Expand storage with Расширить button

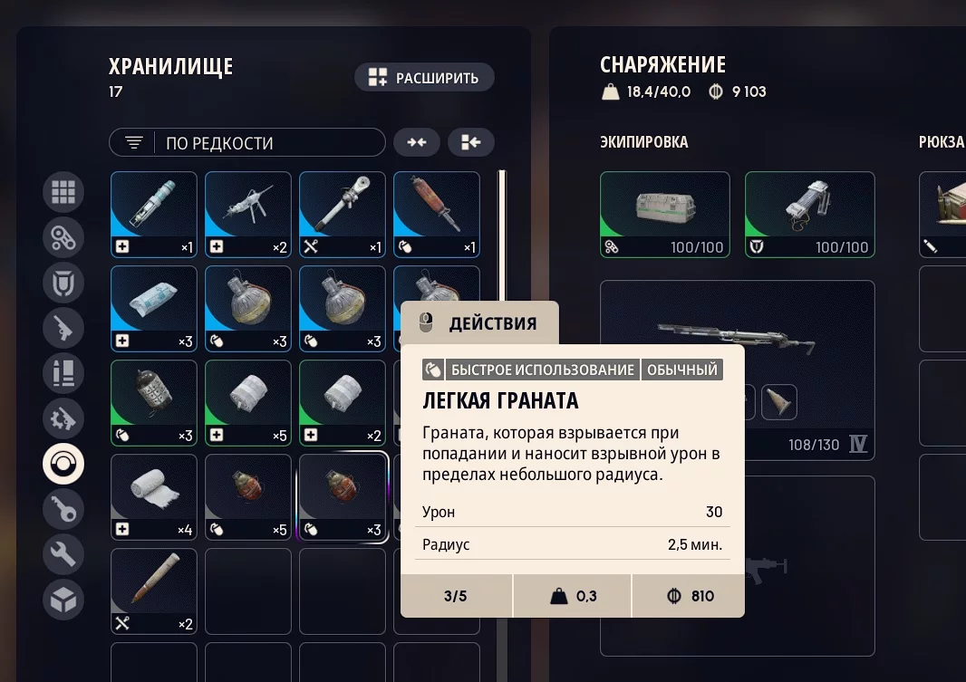pyautogui.click(x=424, y=78)
